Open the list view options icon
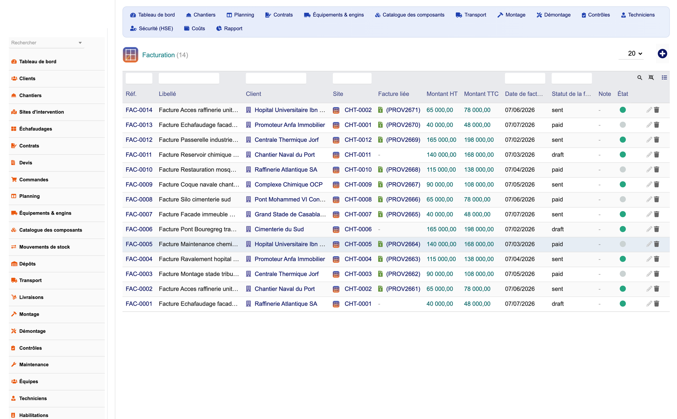This screenshot has width=677, height=419. point(664,78)
